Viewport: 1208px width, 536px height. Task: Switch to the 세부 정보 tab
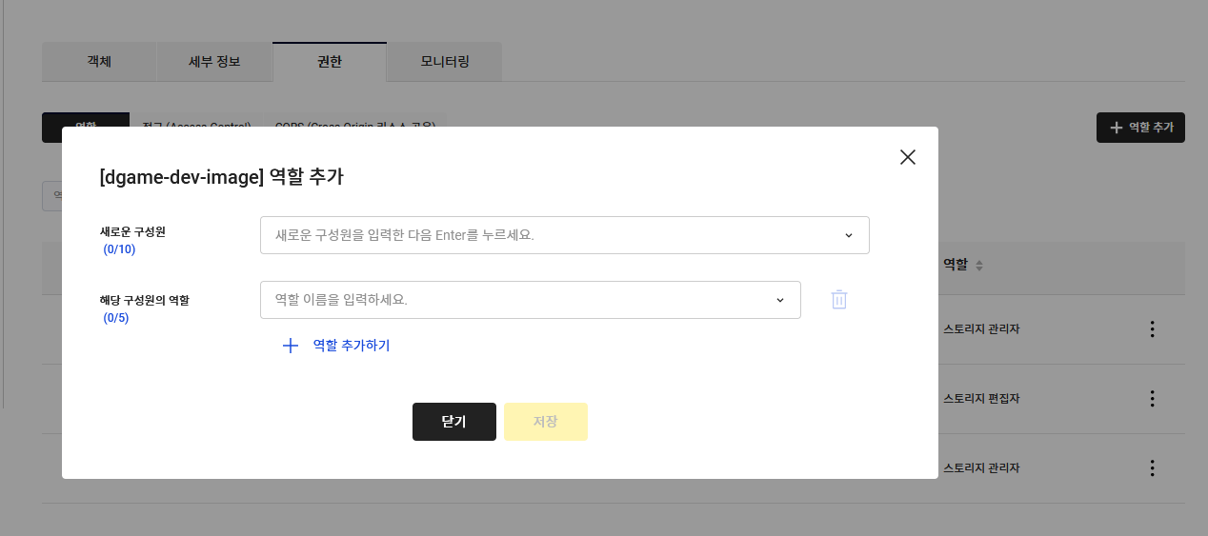point(214,62)
